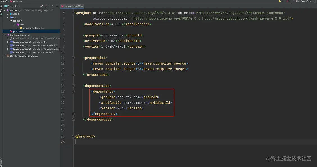
Task: Click the modelVersion 4.0.0 line
Action: coord(117,24)
